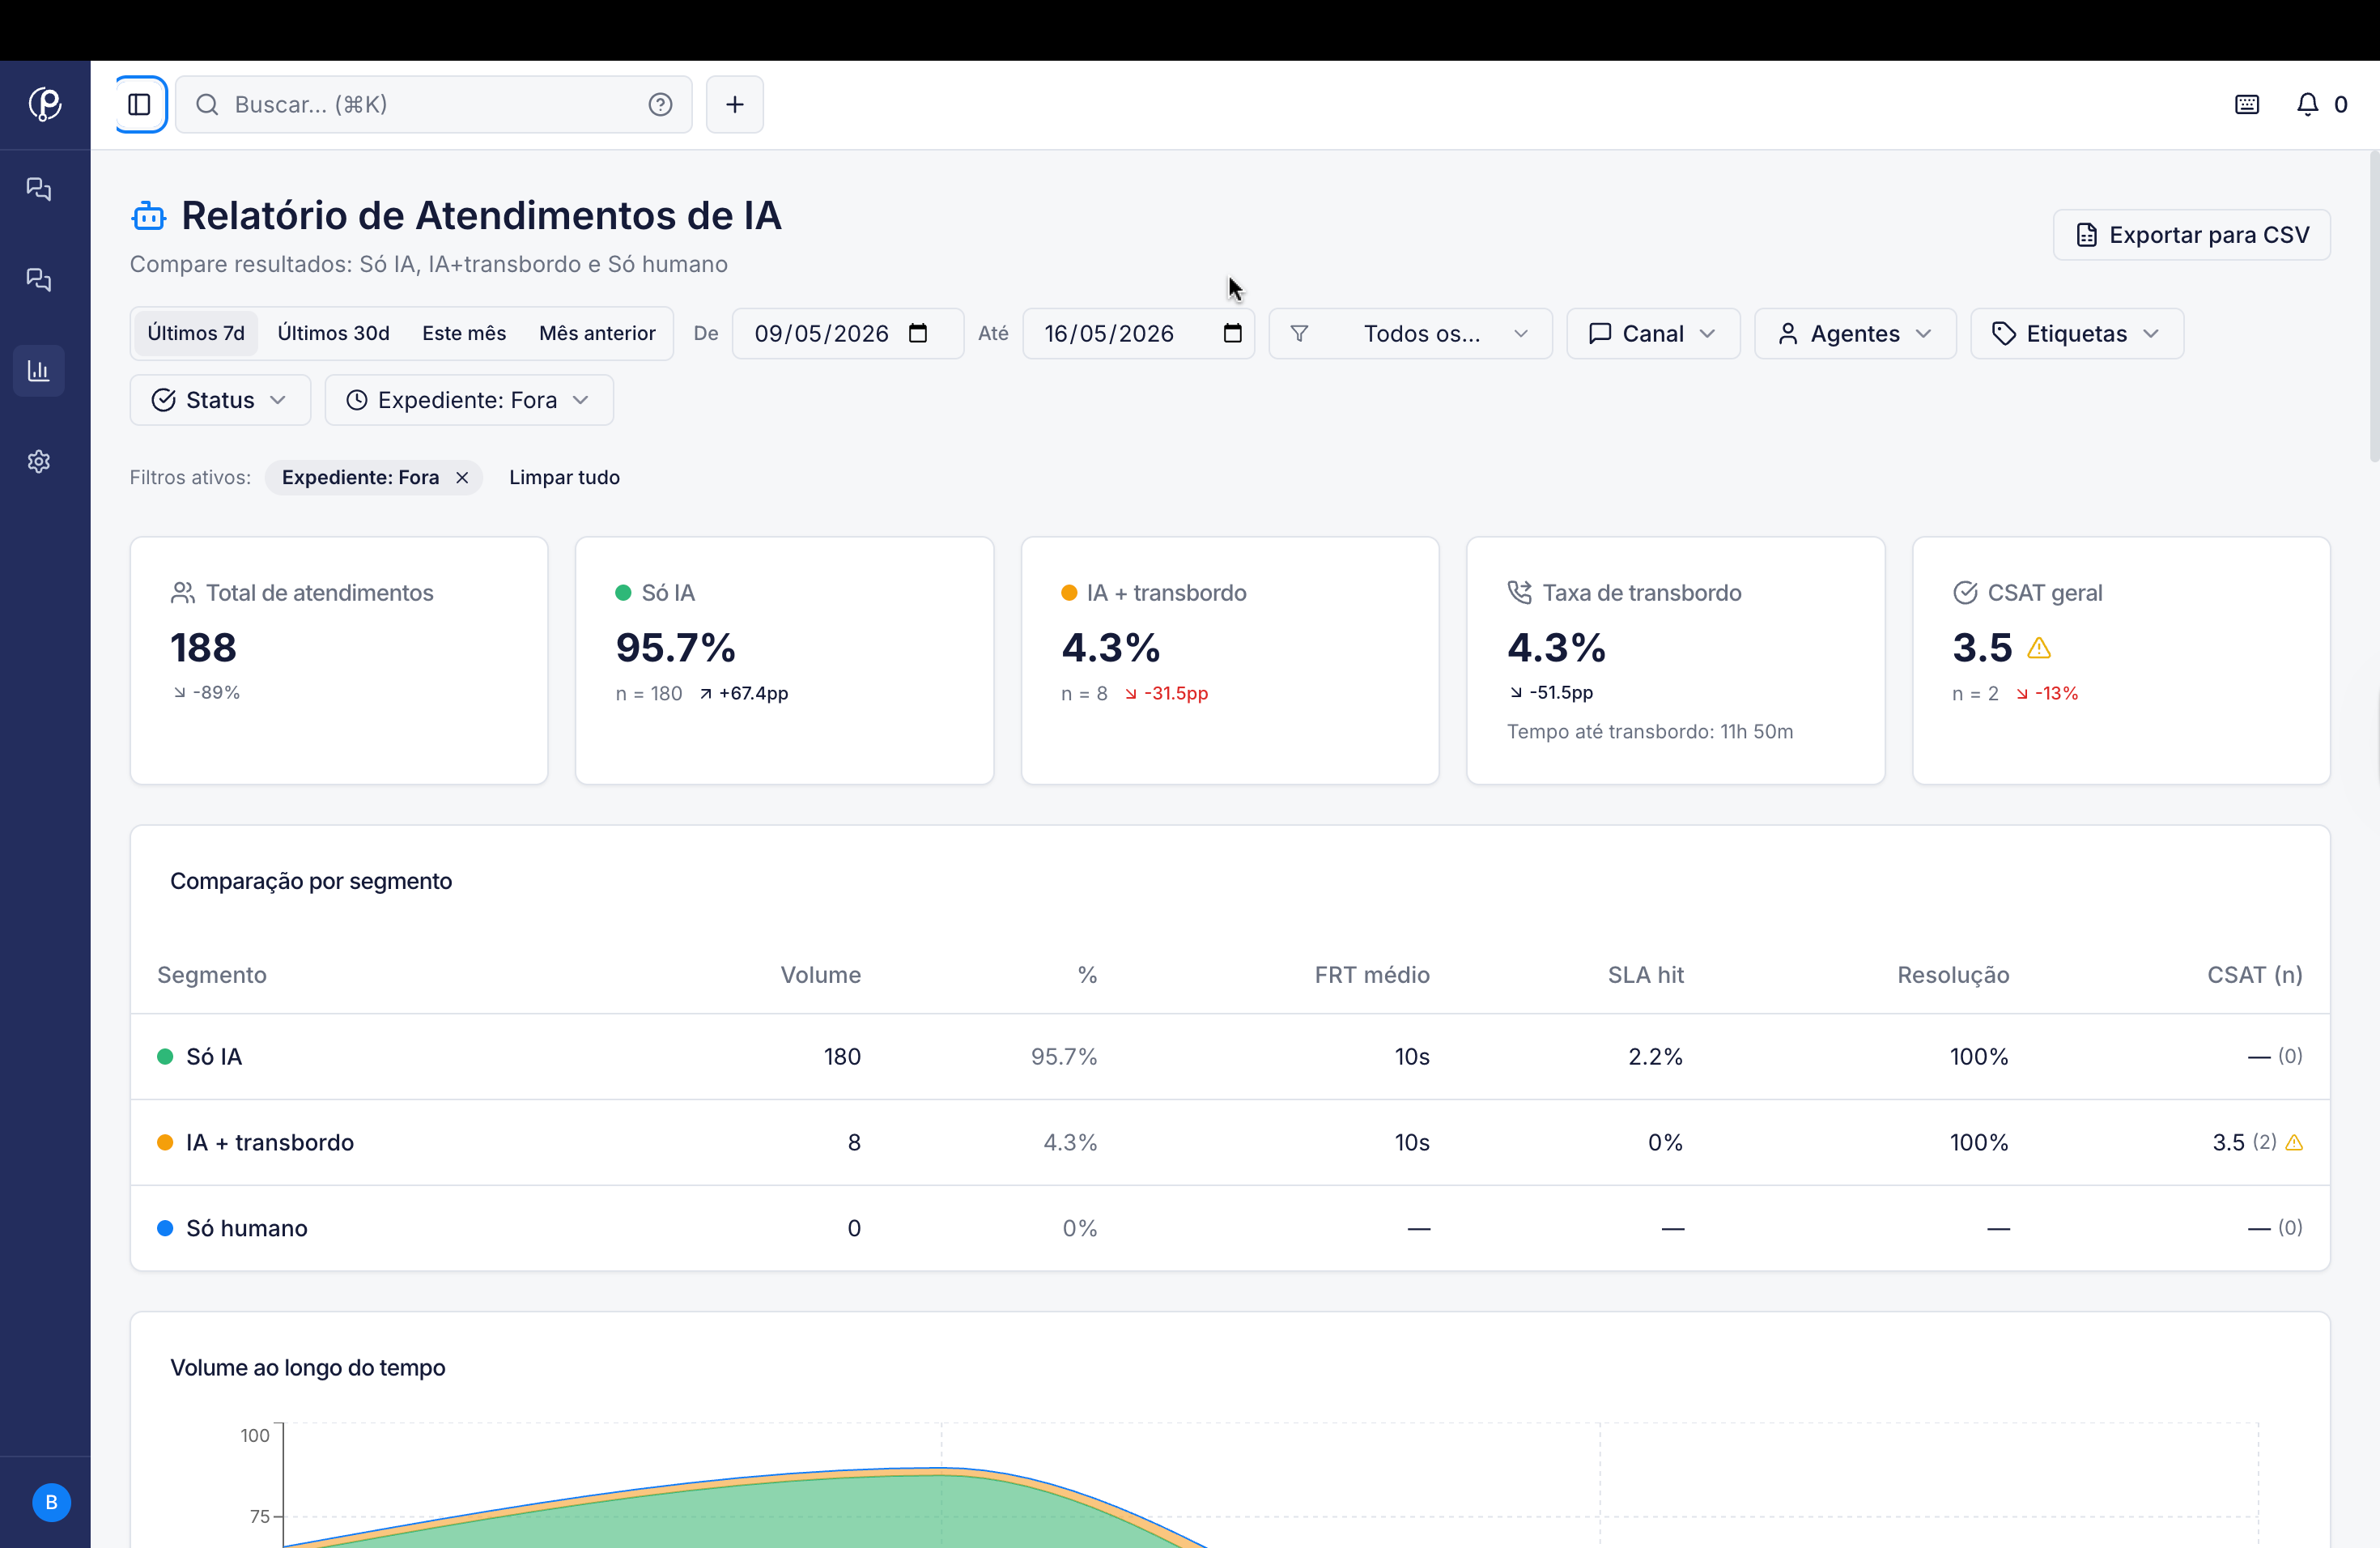2380x1548 pixels.
Task: Switch to Este mês period
Action: coord(464,333)
